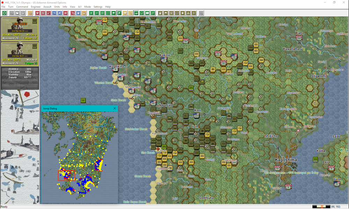Select the Japanese flag unit at Kamo
The image size is (349, 209).
[299, 38]
